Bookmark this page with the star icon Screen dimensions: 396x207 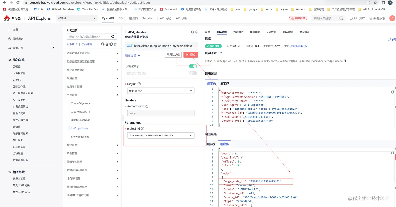coord(375,3)
